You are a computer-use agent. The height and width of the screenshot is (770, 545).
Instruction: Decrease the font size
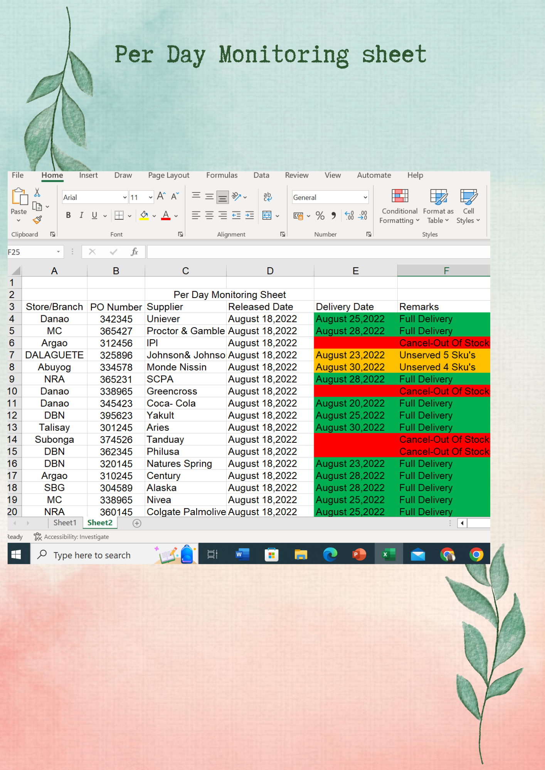175,196
